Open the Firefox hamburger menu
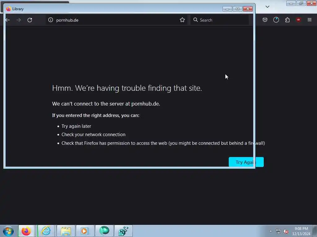The width and height of the screenshot is (317, 237). tap(309, 20)
